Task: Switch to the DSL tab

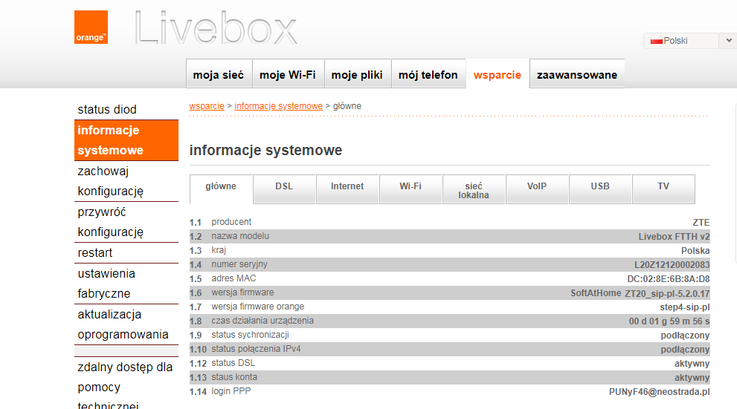Action: (x=284, y=186)
